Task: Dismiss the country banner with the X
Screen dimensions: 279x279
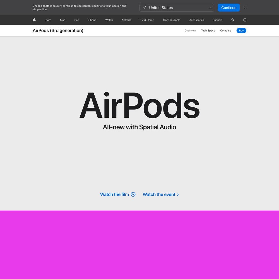Action: (245, 8)
